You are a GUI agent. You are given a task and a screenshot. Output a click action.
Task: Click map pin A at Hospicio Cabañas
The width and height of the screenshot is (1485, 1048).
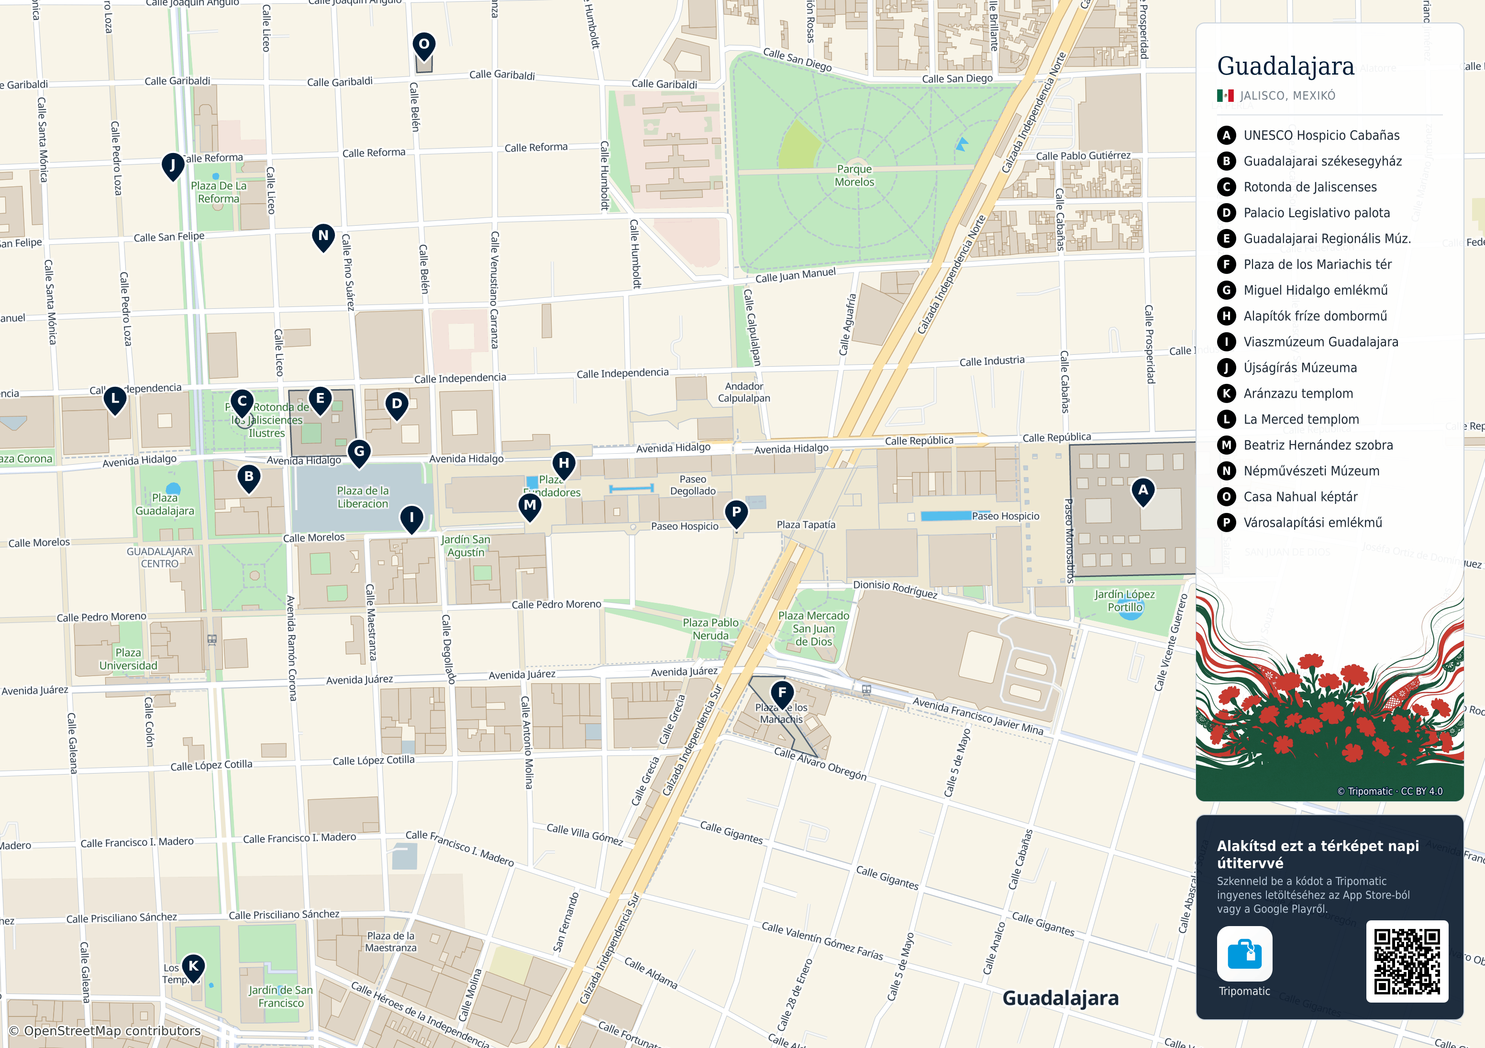click(x=1143, y=491)
